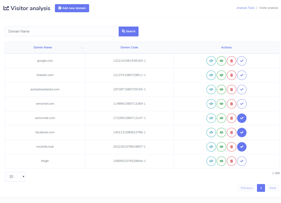Screen dimensions: 281x203
Task: Click the sort arrows beside Domin Name
Action: click(82, 48)
